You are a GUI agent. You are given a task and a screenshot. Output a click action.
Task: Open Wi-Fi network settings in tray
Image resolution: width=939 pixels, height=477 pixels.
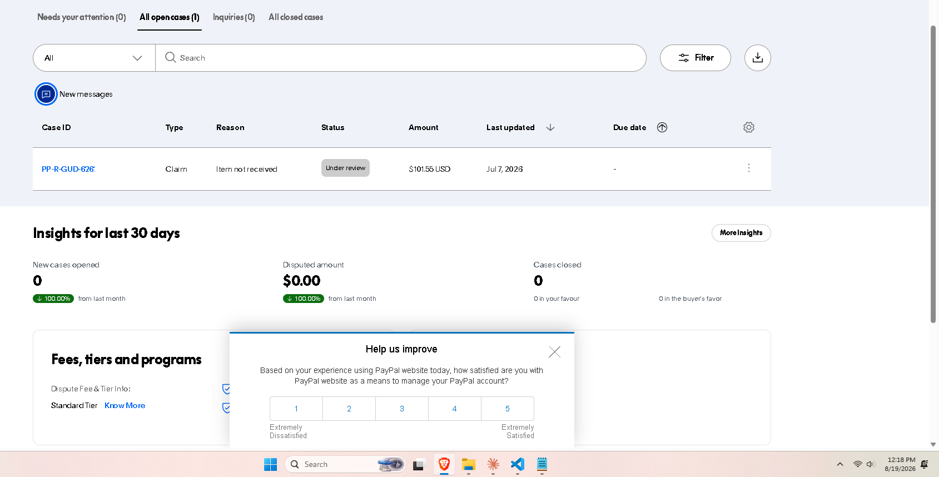[x=858, y=464]
